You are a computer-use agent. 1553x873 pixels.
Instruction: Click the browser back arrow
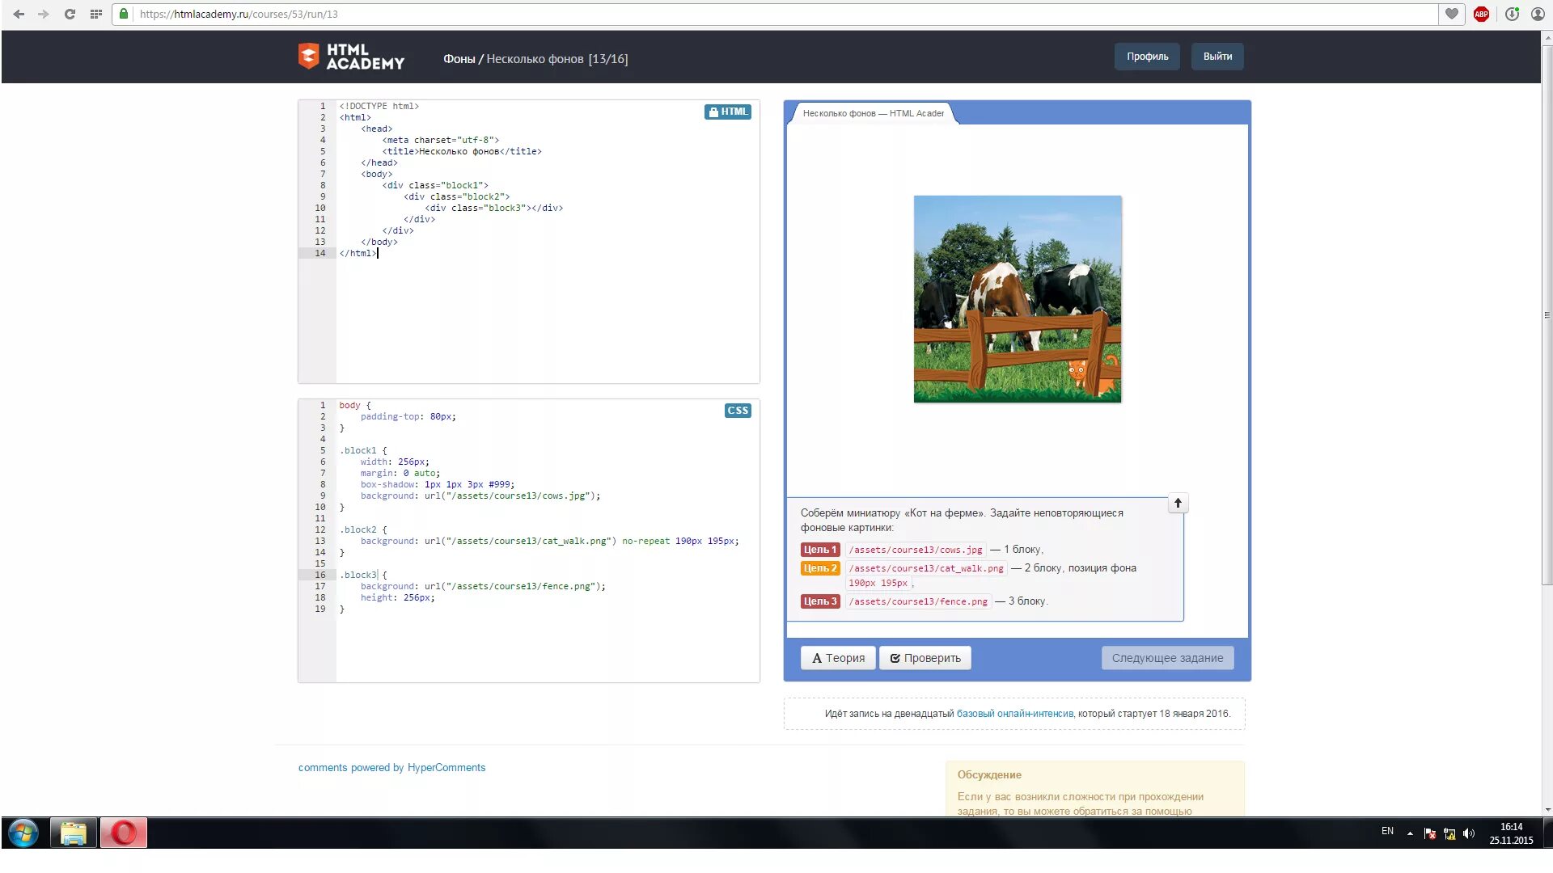(x=19, y=14)
